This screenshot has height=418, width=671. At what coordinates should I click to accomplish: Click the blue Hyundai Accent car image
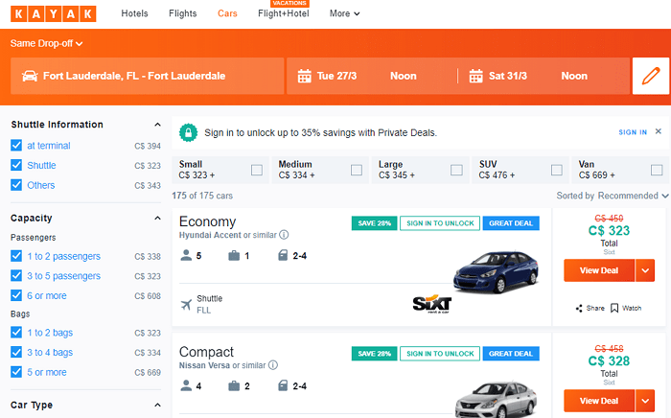coord(497,272)
